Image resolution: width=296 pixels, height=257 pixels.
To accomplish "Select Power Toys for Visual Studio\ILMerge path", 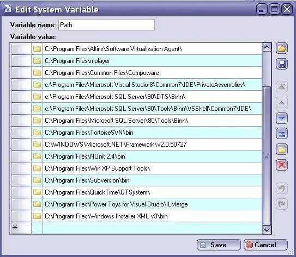I will pyautogui.click(x=152, y=204).
